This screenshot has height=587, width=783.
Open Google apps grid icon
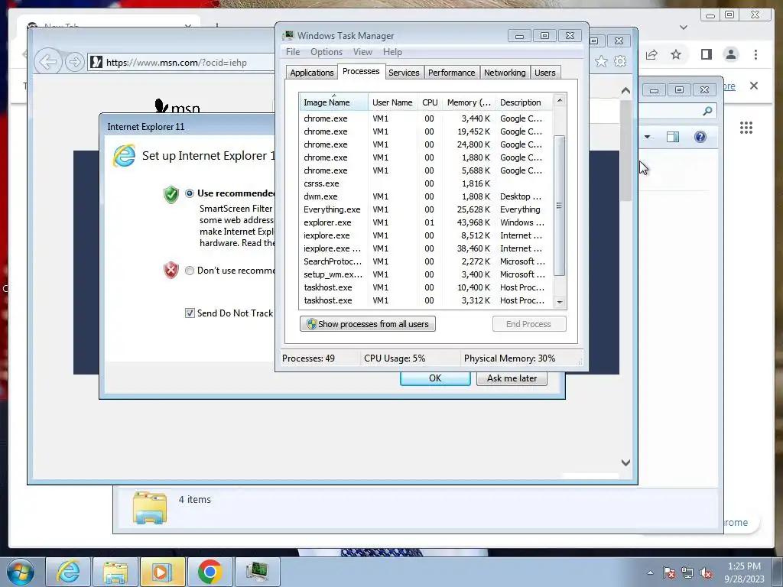tap(746, 128)
